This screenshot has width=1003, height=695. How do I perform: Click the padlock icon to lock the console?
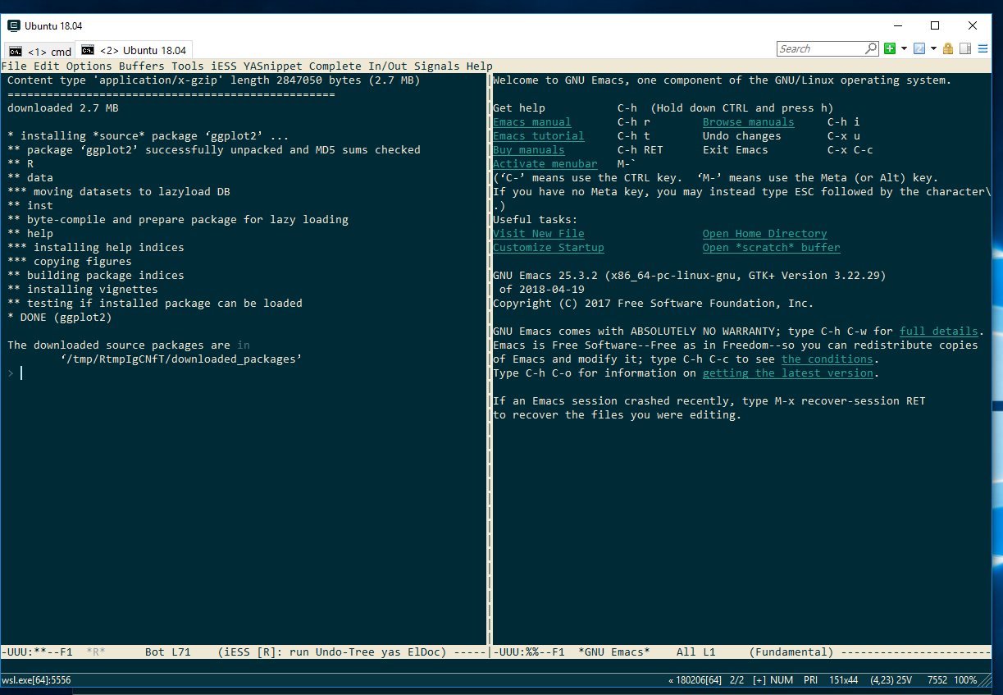point(948,48)
